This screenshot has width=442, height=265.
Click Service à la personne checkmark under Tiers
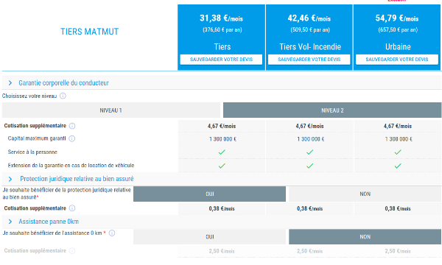[x=222, y=152]
